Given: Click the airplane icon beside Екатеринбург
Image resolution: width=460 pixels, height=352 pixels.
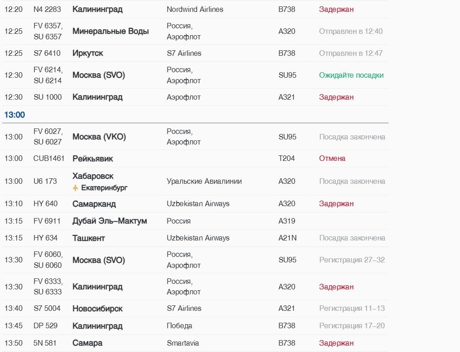Looking at the screenshot, I should 76,188.
